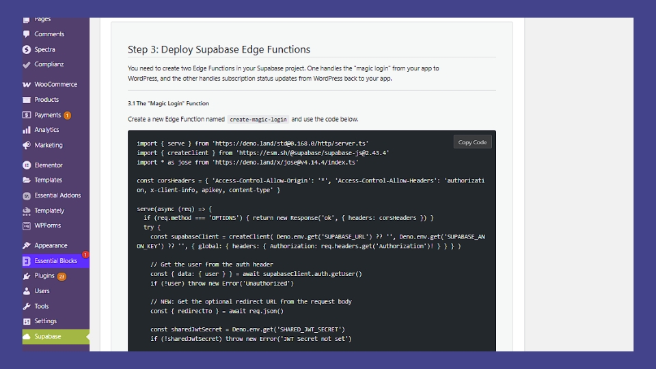
Task: Click the const corsHeaders code line
Action: pyautogui.click(x=311, y=185)
